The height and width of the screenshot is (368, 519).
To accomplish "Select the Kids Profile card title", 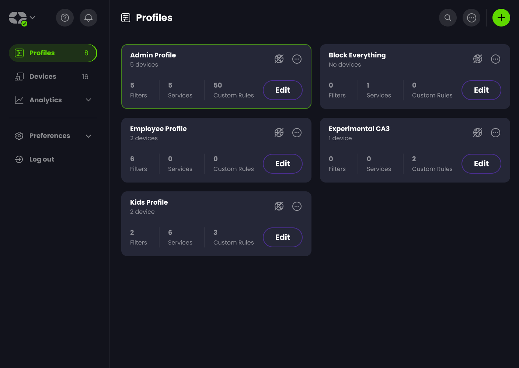I will pos(149,202).
